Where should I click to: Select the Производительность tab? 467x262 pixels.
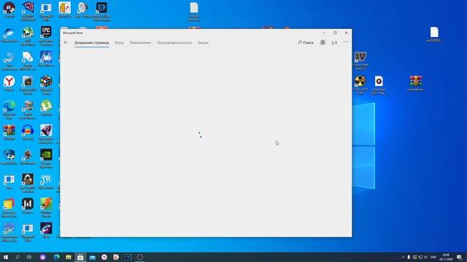pos(174,43)
